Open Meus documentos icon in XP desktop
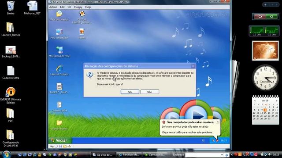Screen dimensions: 282x158 [x=59, y=16]
